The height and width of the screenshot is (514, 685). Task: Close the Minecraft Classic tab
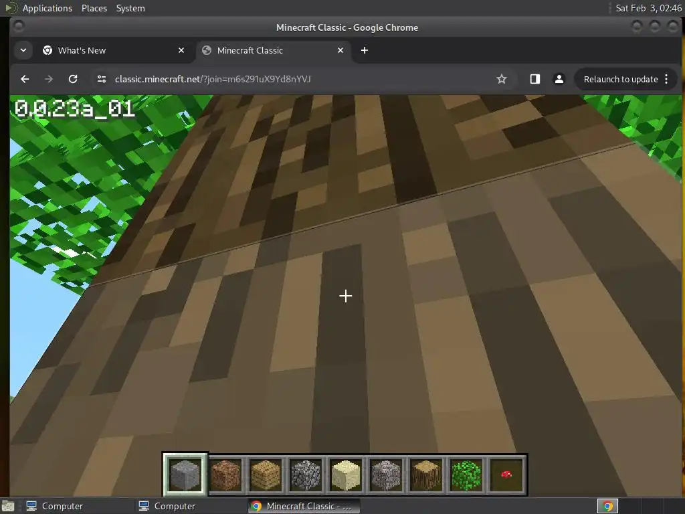pyautogui.click(x=340, y=50)
